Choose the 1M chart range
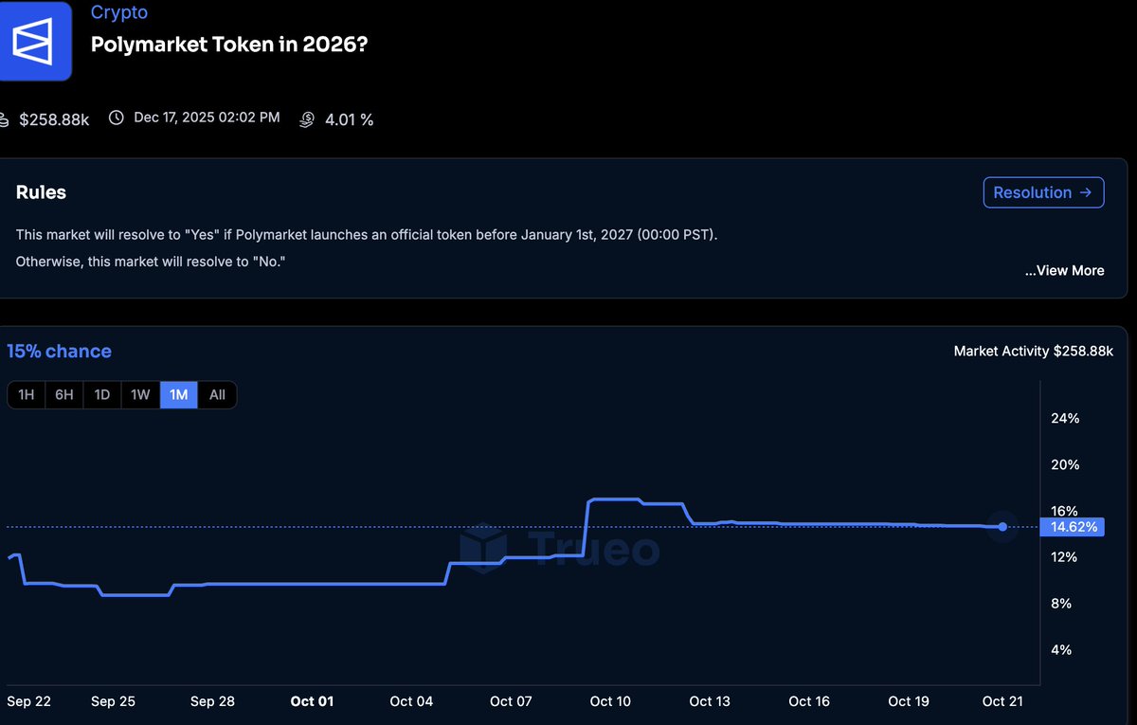The width and height of the screenshot is (1137, 725). tap(179, 395)
